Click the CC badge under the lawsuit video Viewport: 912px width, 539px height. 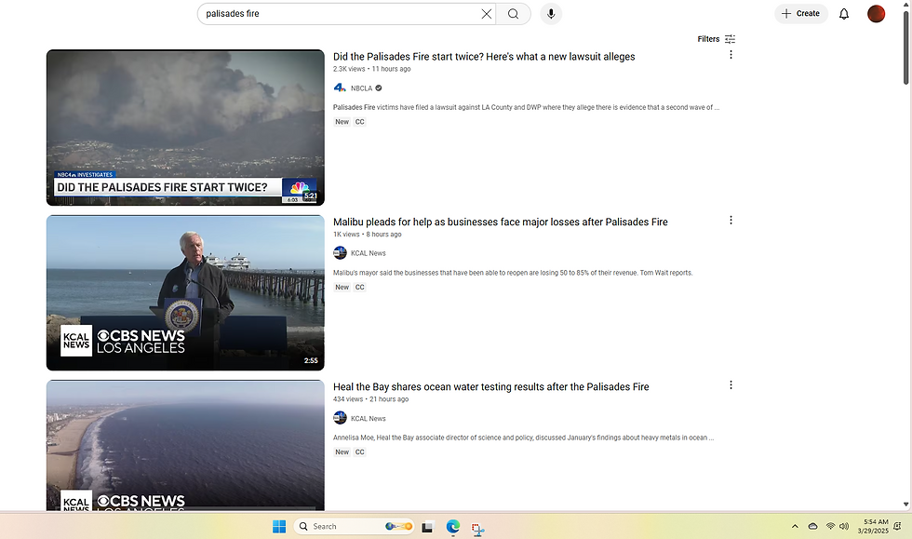tap(360, 122)
